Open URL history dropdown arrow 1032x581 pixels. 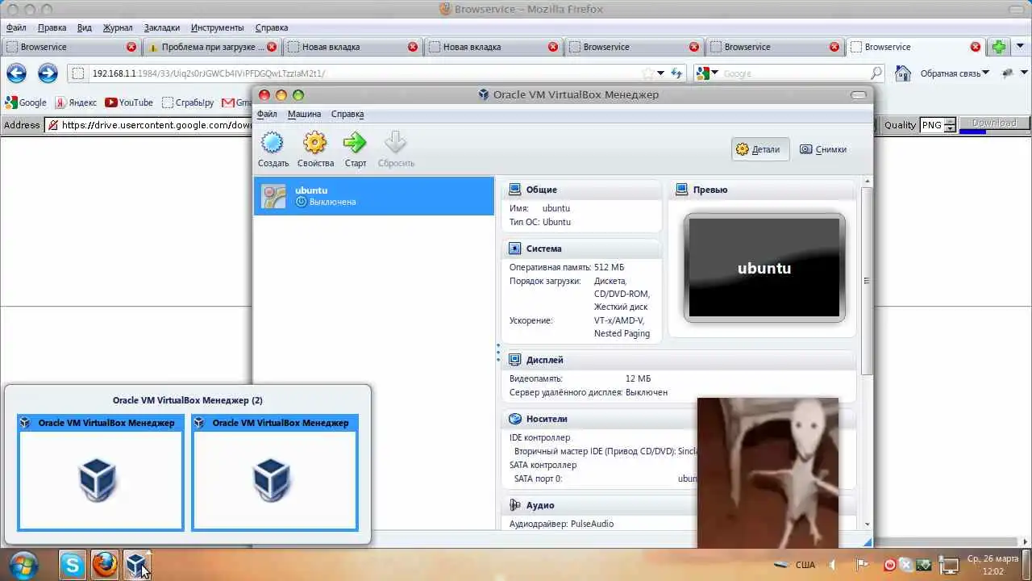661,73
